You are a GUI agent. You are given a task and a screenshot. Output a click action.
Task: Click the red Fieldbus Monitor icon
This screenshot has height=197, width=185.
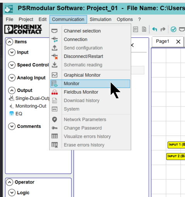pos(55,92)
